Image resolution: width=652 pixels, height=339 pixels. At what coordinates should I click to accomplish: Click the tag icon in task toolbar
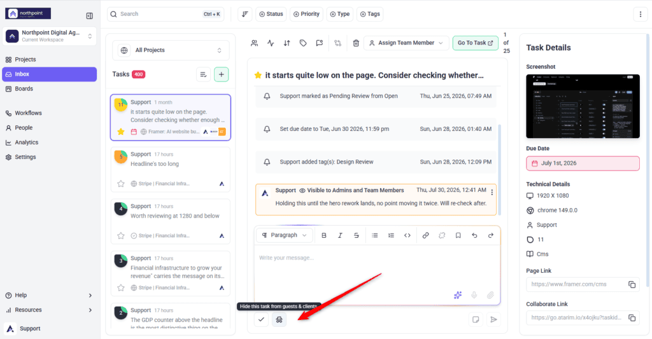click(x=303, y=43)
